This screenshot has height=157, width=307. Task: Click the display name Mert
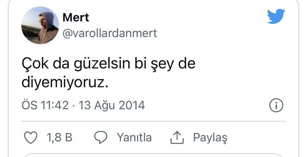coord(76,18)
